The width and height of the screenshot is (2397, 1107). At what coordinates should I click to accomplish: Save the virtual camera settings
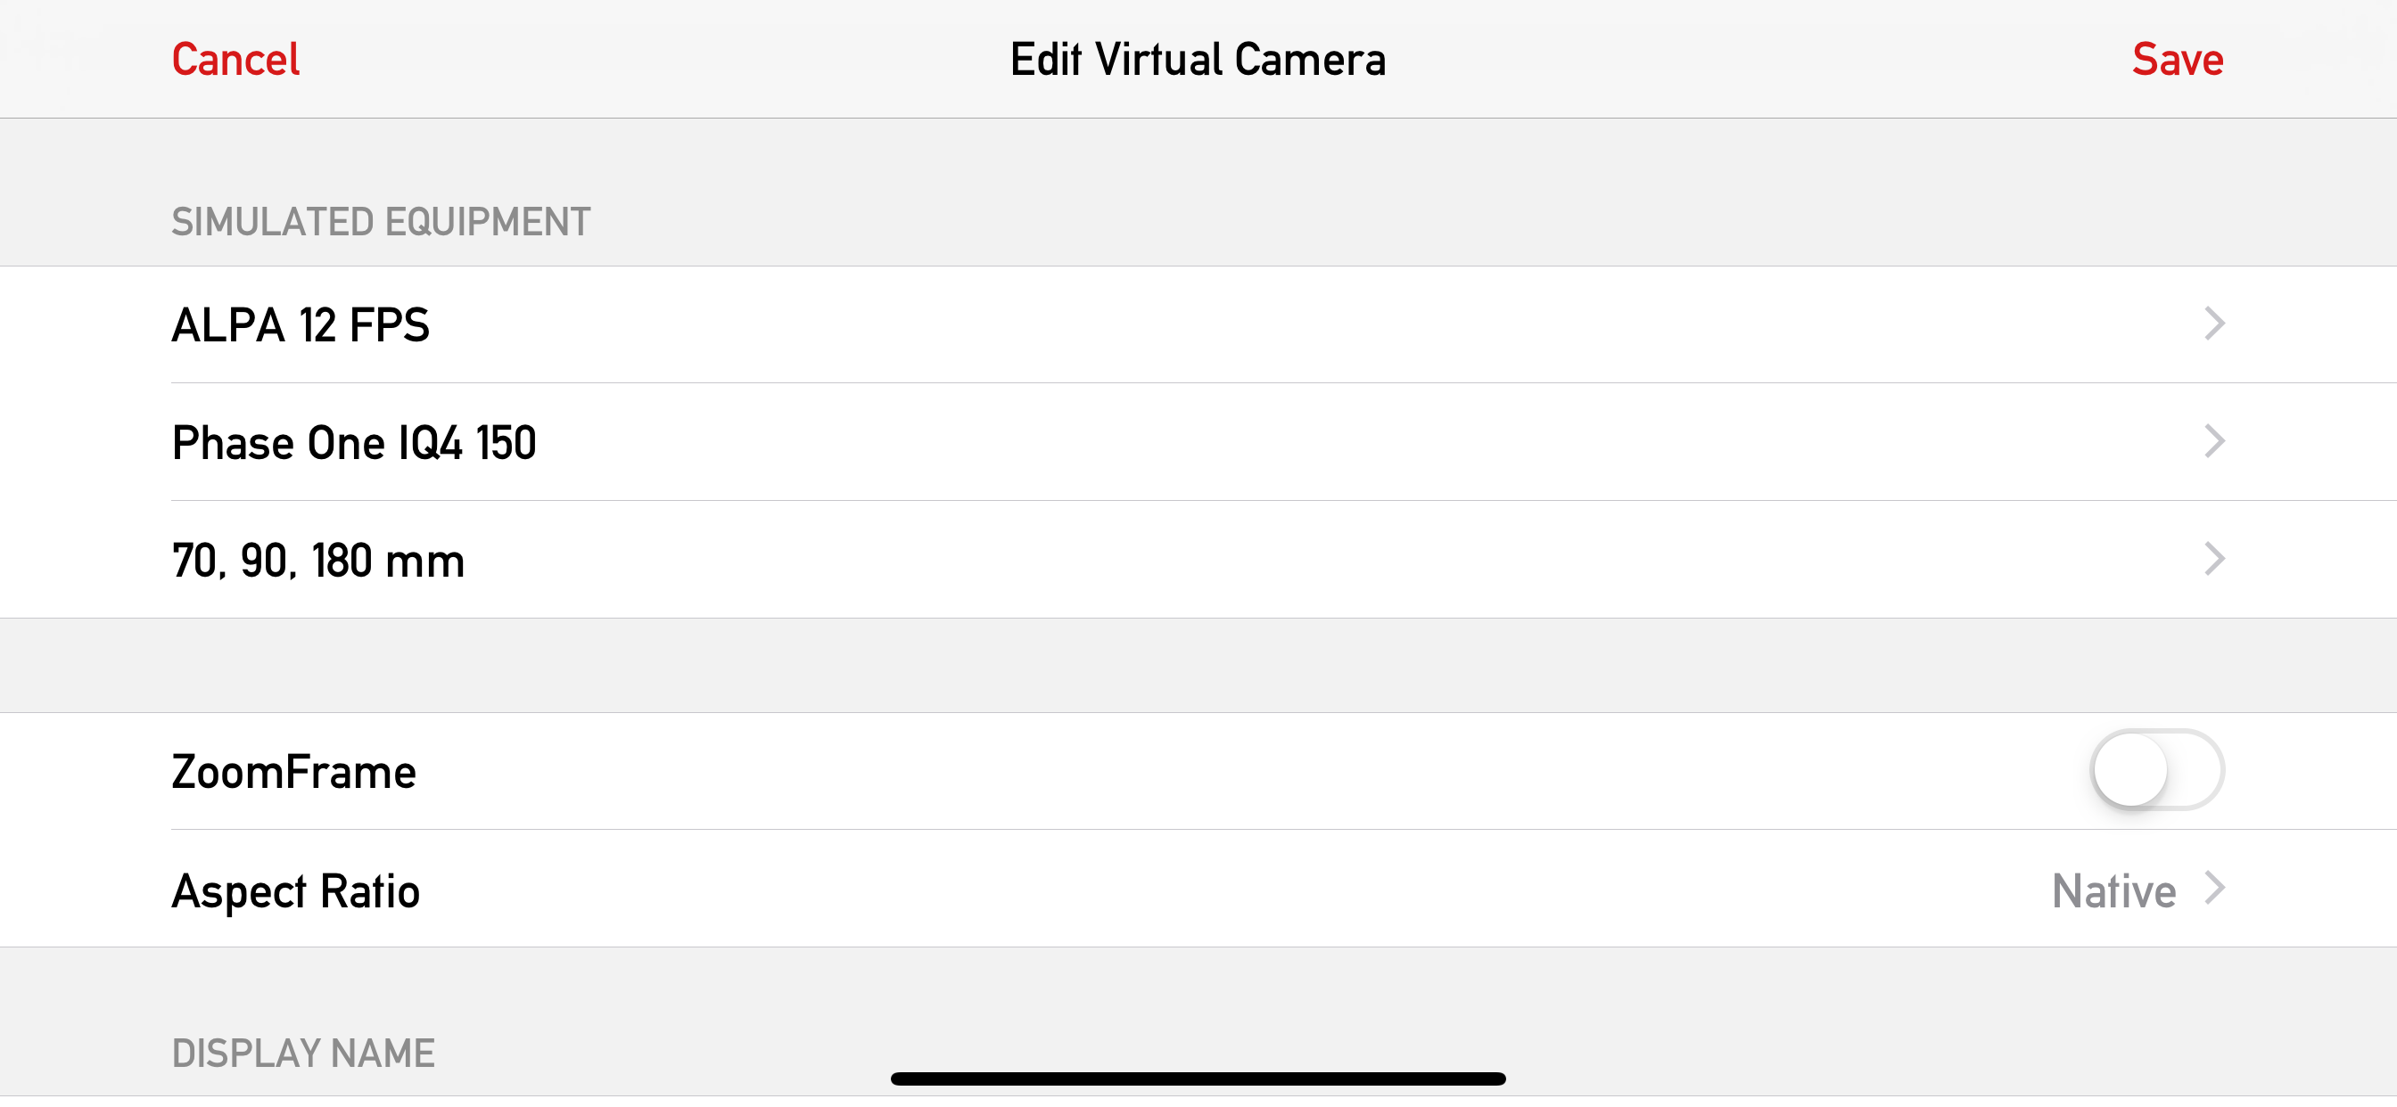(x=2178, y=60)
